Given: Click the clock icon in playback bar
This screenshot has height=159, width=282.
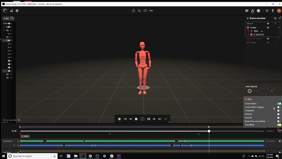Looking at the screenshot, I should (119, 119).
